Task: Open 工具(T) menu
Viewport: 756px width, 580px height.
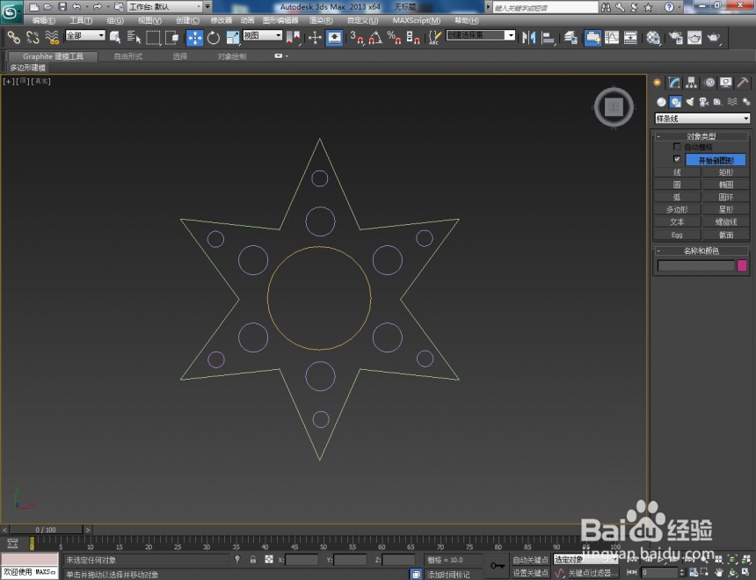Action: pos(81,20)
